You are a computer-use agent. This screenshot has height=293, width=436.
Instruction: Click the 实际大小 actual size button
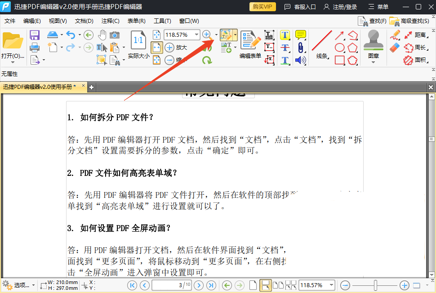tap(138, 45)
